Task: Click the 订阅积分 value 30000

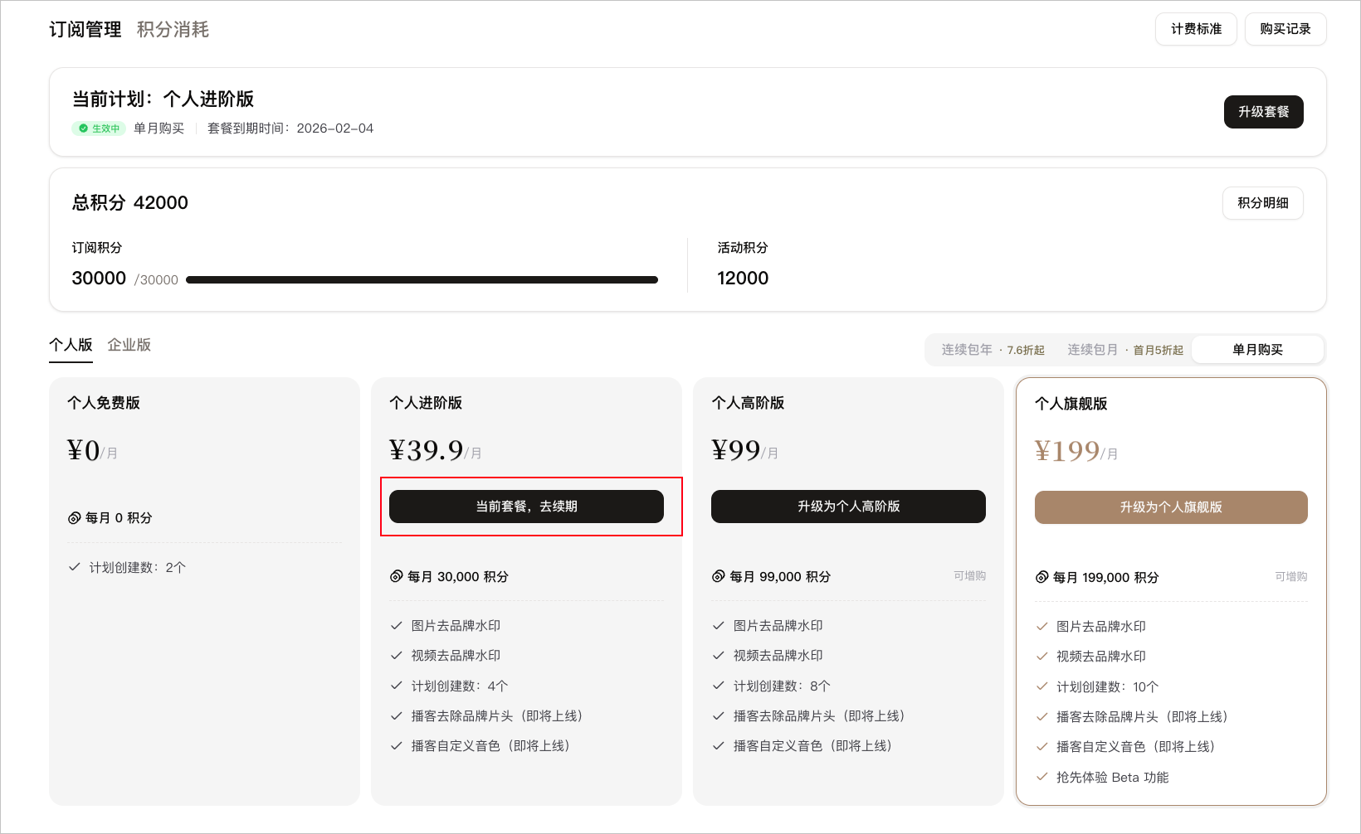Action: (99, 279)
